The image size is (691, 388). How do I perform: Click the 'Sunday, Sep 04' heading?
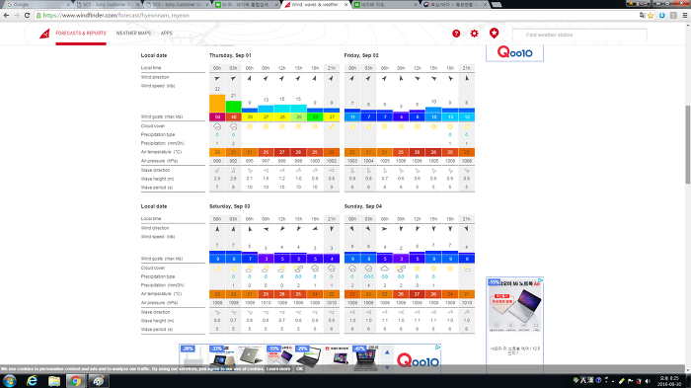pyautogui.click(x=363, y=206)
